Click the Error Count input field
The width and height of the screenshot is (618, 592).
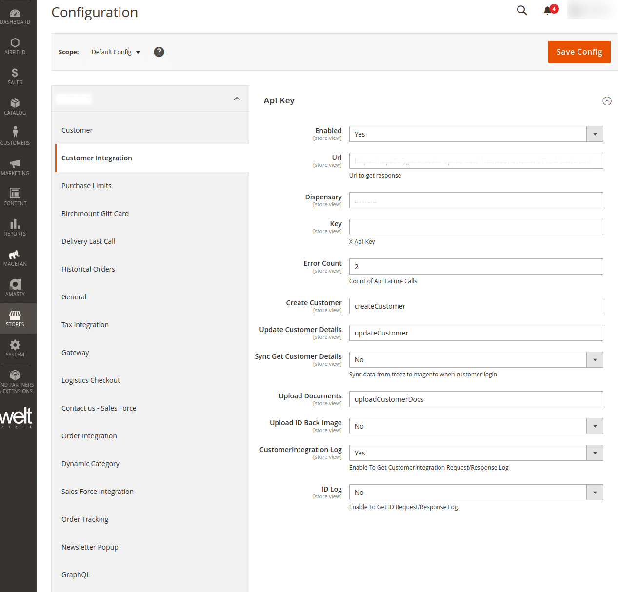point(476,267)
